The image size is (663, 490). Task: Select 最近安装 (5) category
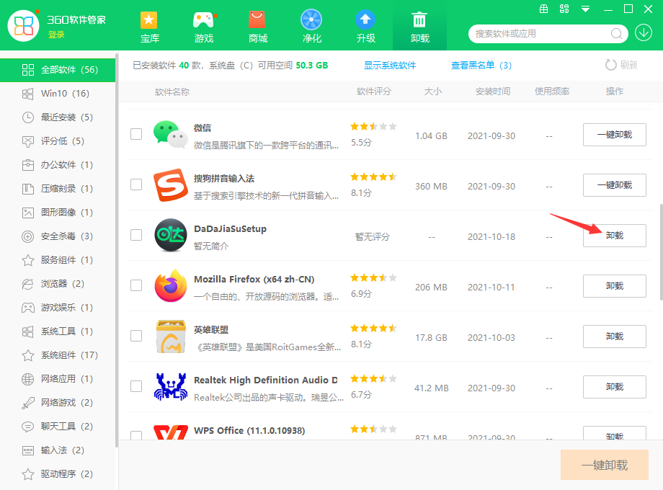[x=58, y=117]
